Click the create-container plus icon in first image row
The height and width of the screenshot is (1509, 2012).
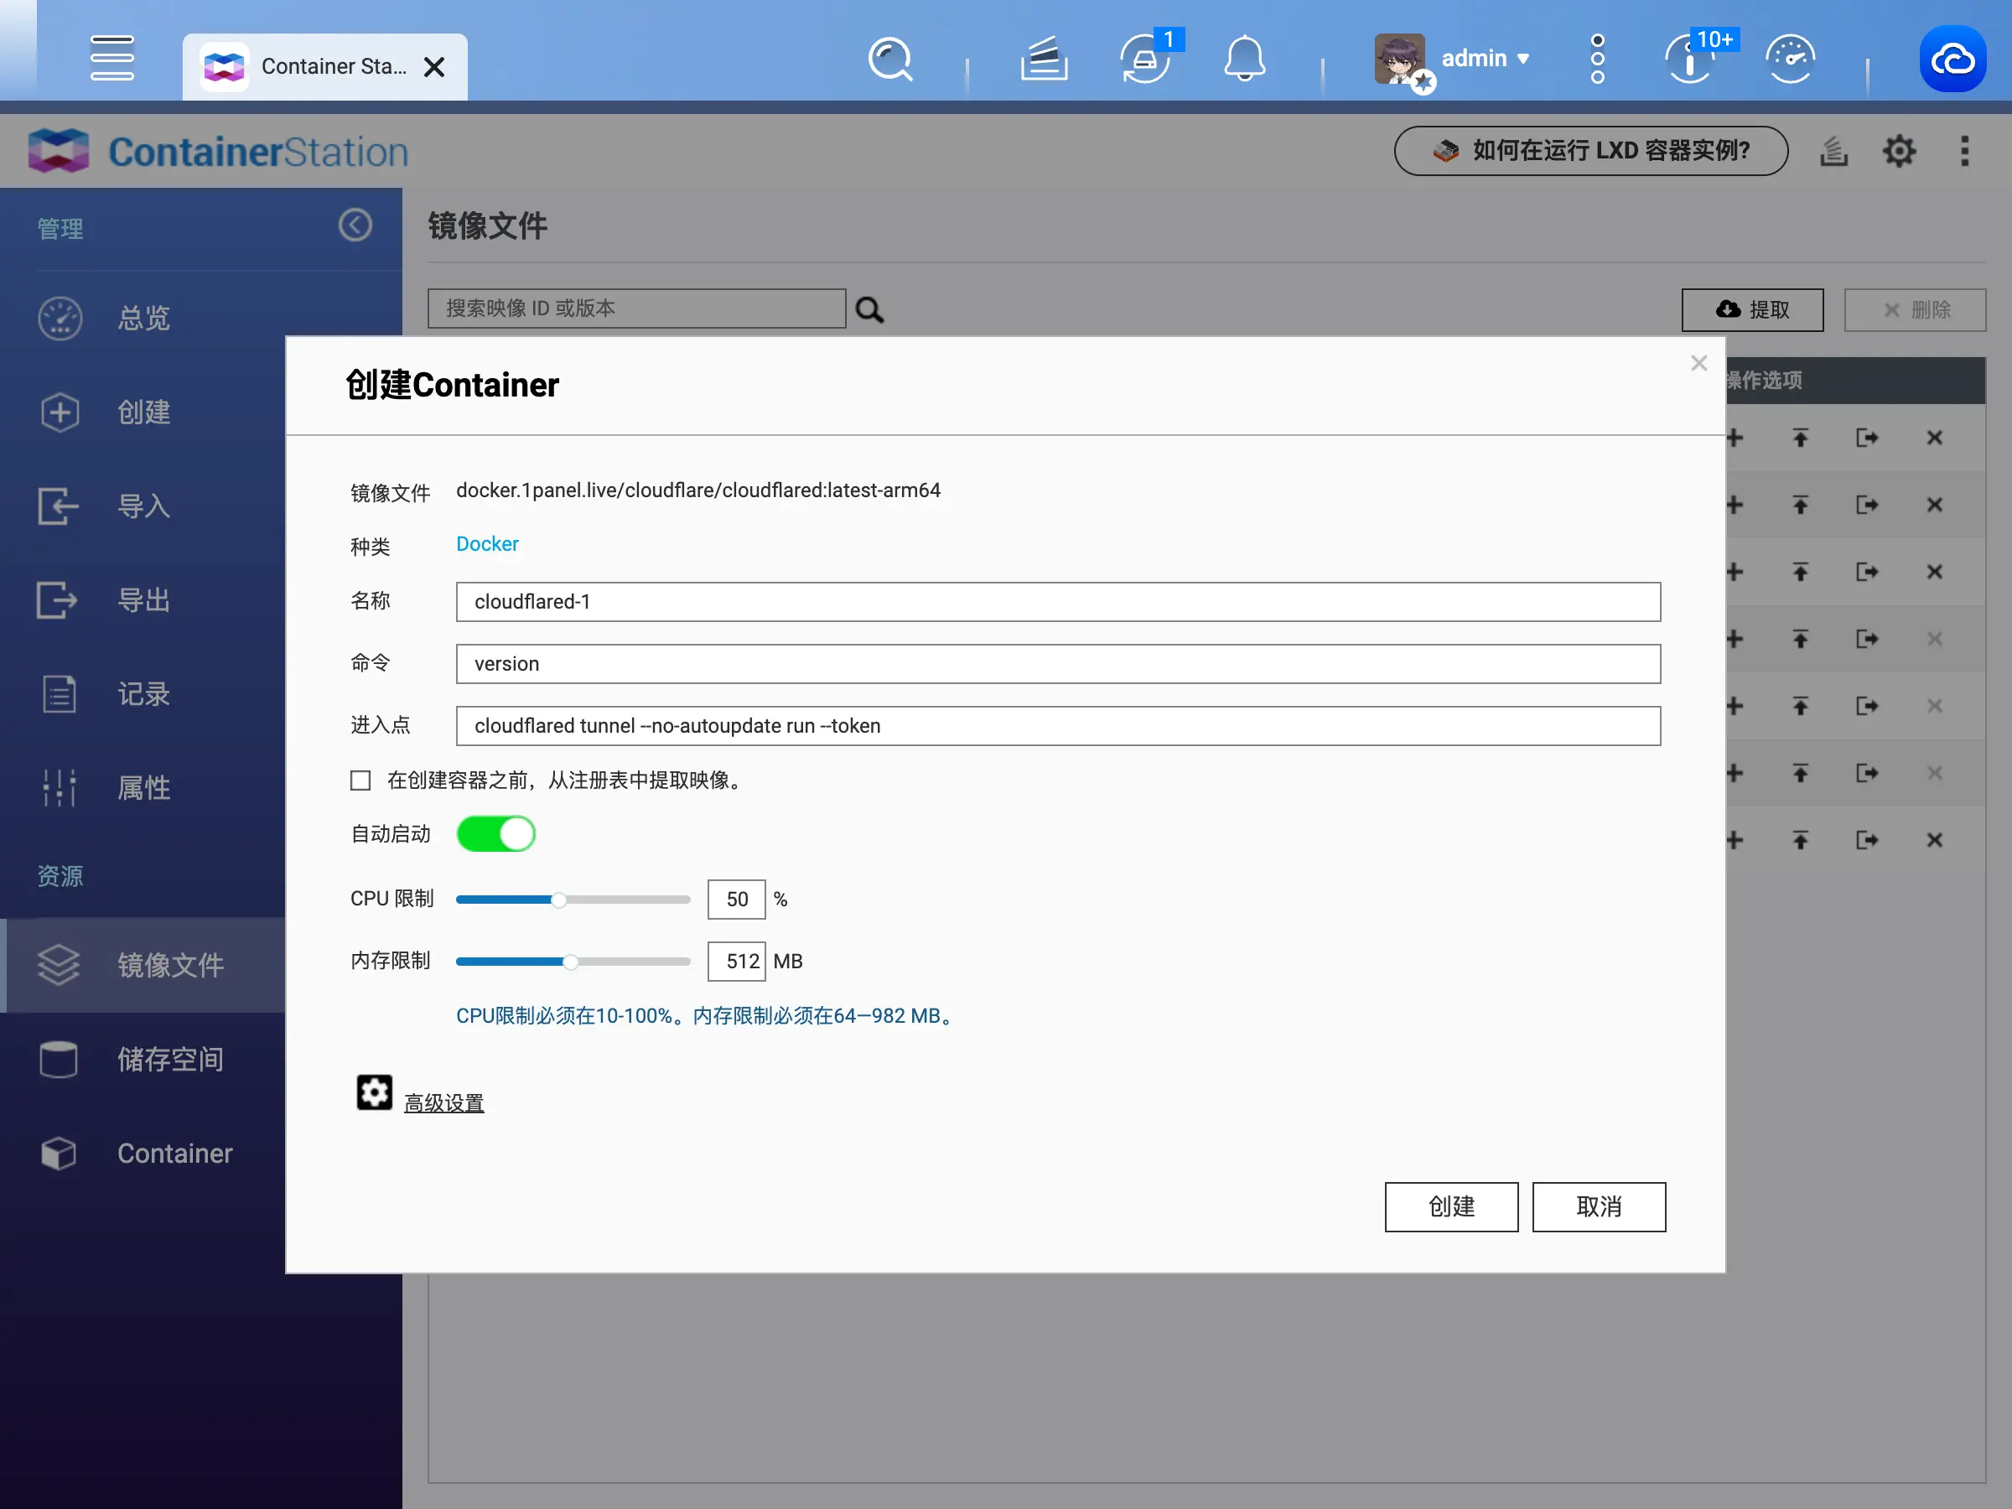[x=1735, y=438]
